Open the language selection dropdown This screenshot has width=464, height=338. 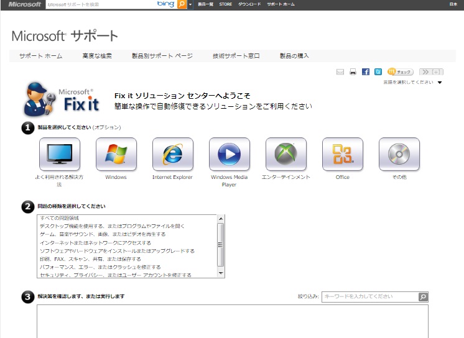pyautogui.click(x=412, y=82)
